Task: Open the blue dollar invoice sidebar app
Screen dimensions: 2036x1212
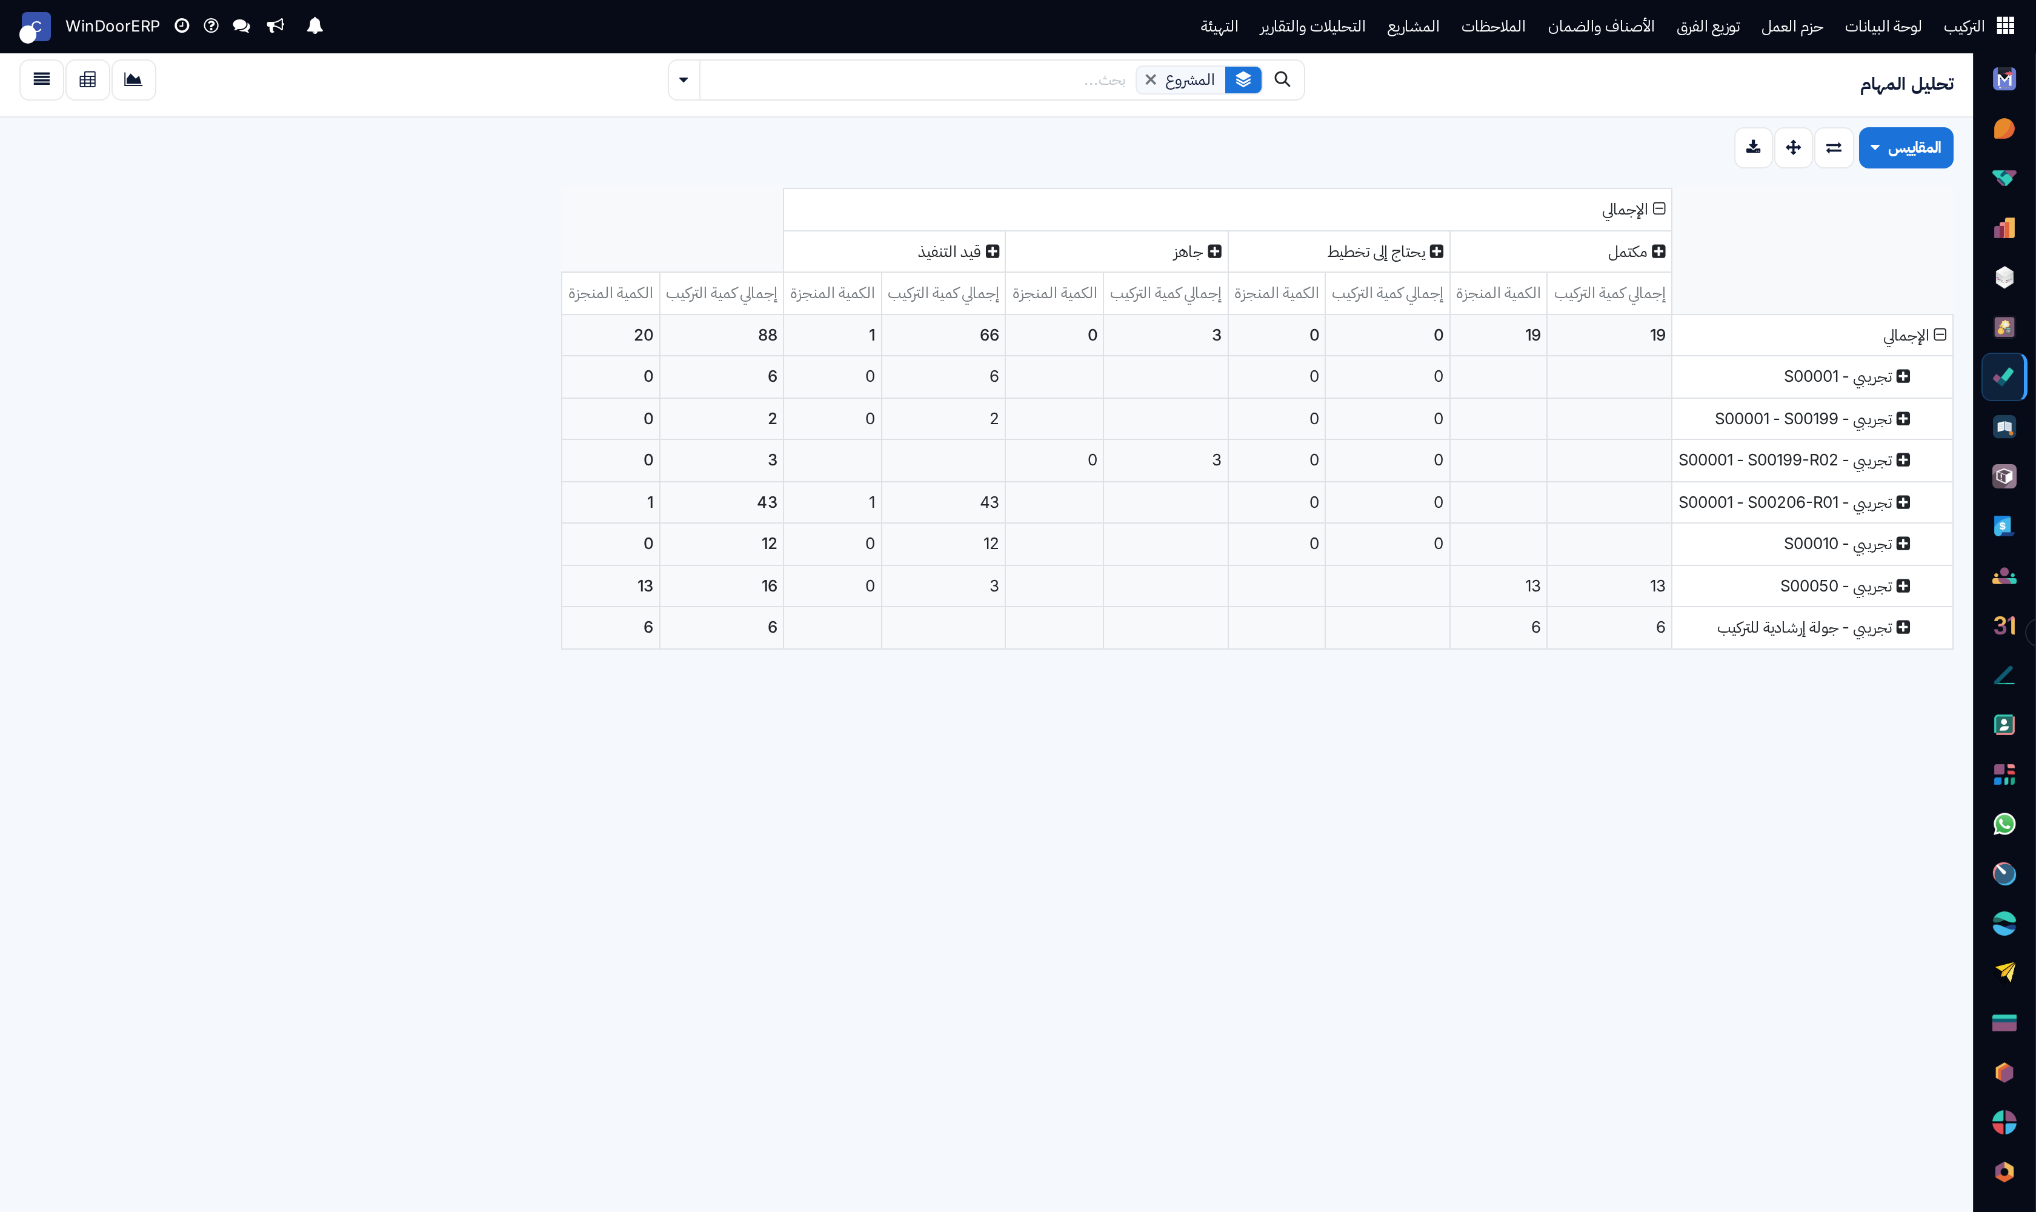Action: pyautogui.click(x=2004, y=526)
